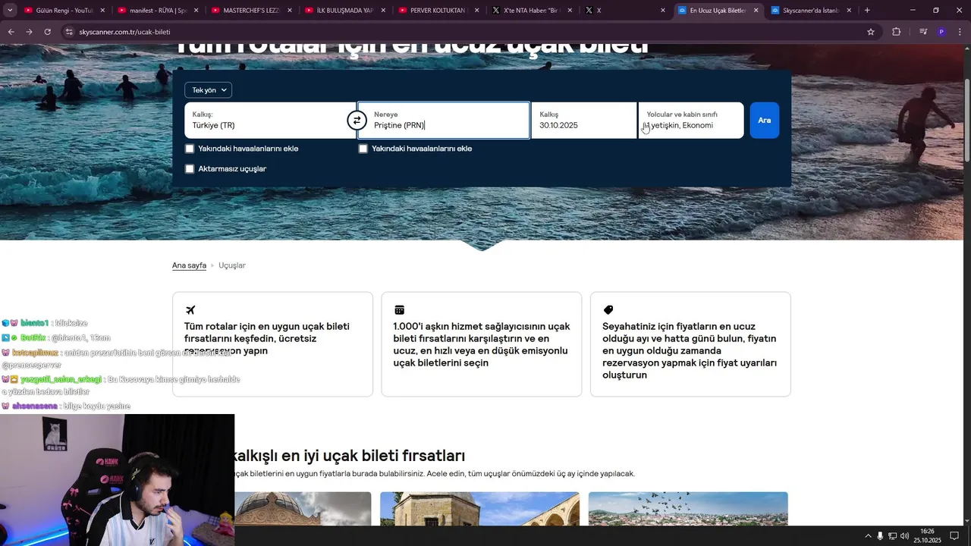Image resolution: width=971 pixels, height=546 pixels.
Task: Tick nearby airports checkbox under Nereye
Action: click(363, 149)
